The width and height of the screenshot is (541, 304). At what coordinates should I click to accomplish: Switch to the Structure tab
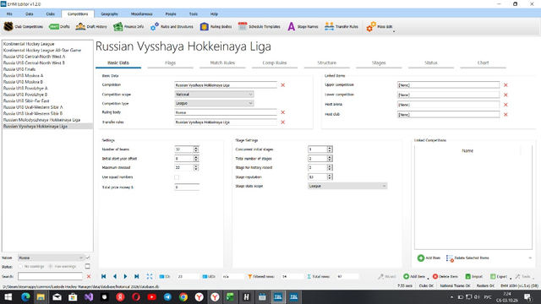pos(326,63)
